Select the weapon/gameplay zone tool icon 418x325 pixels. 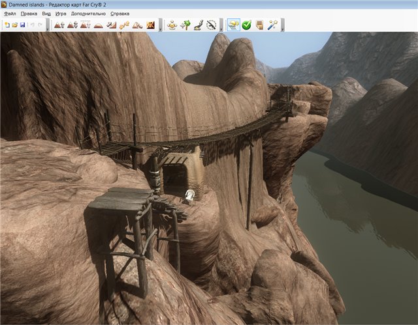point(211,25)
